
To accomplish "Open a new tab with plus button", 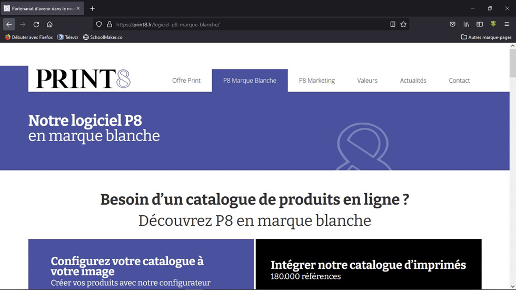I will pyautogui.click(x=92, y=8).
